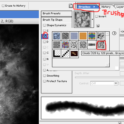Toggle the Airbrush checkbox above Smoothing
124x124 pixels.
(44, 70)
